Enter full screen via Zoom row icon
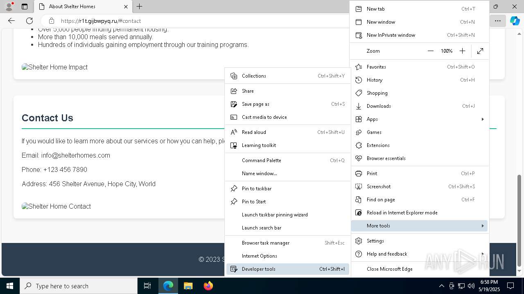 point(480,51)
